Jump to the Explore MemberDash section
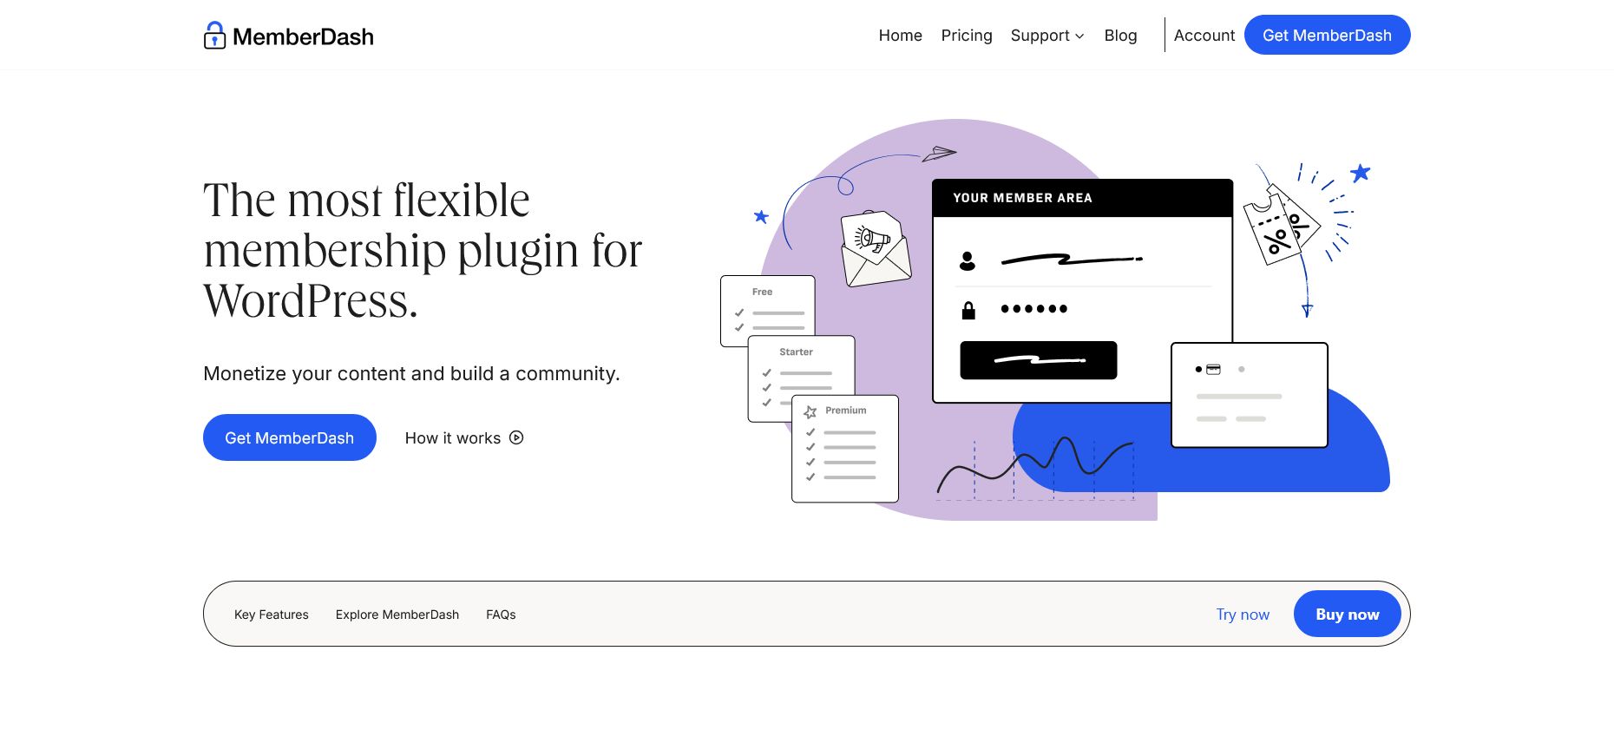This screenshot has width=1614, height=756. point(397,615)
